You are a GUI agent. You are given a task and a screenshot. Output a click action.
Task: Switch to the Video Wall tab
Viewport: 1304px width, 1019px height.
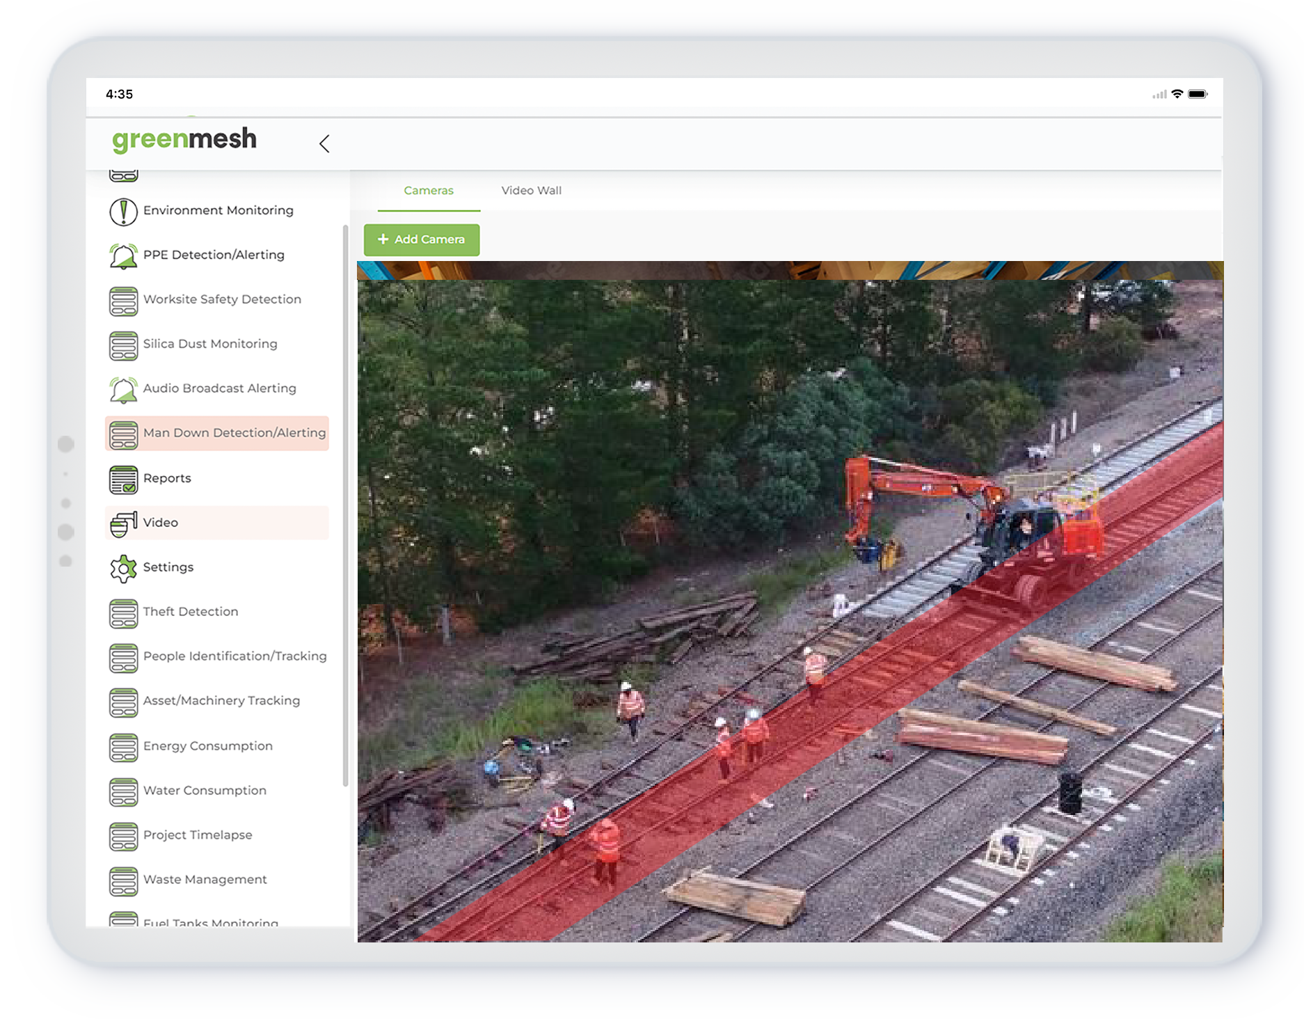(531, 191)
